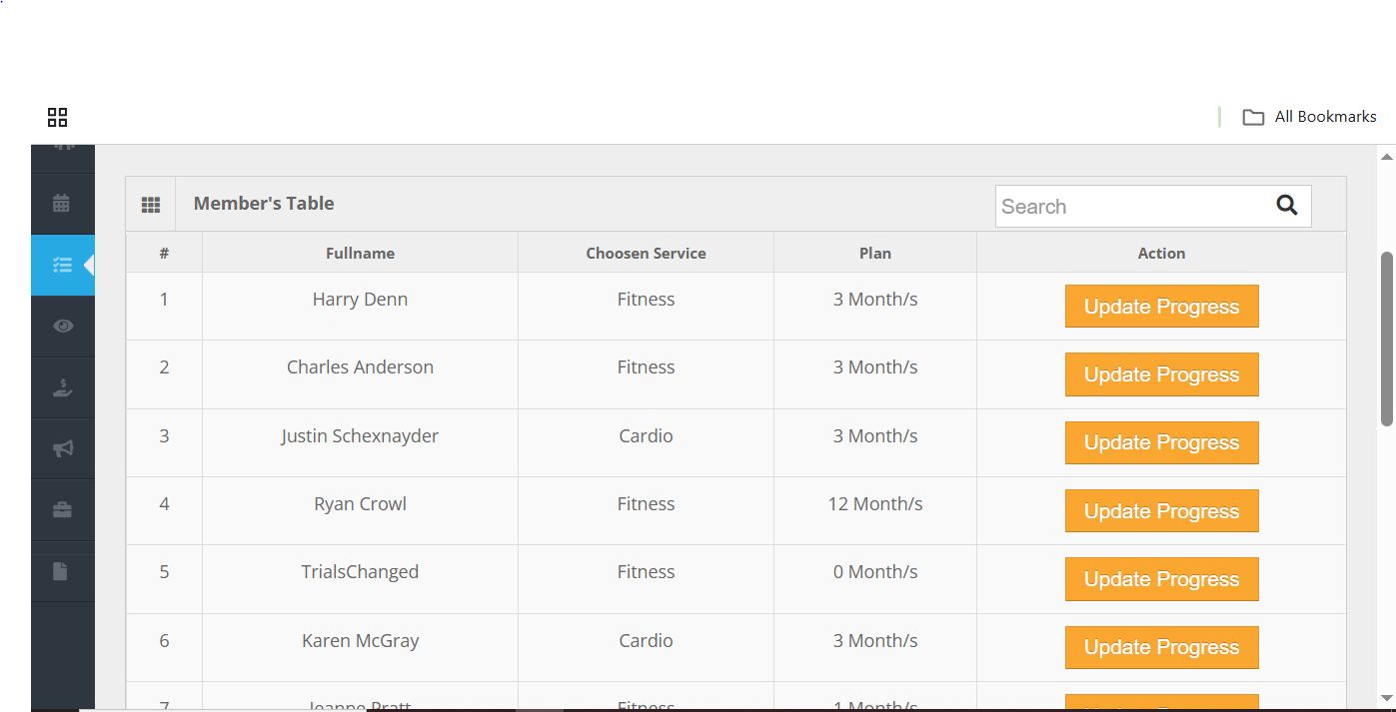The width and height of the screenshot is (1396, 712).
Task: Click the vertical scrollbar thumb
Action: [x=1386, y=340]
